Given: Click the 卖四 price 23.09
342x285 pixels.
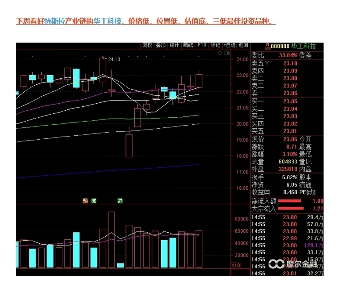Looking at the screenshot, I should [x=290, y=71].
